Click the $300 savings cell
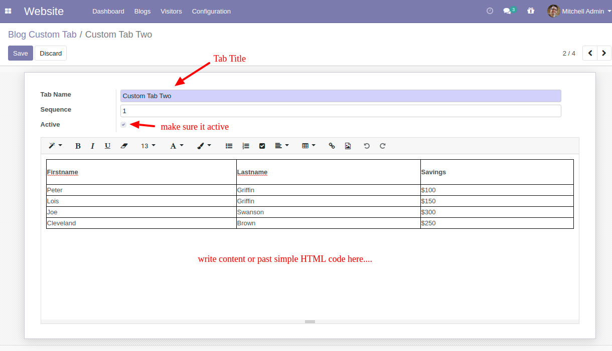This screenshot has height=351, width=612. pos(497,212)
